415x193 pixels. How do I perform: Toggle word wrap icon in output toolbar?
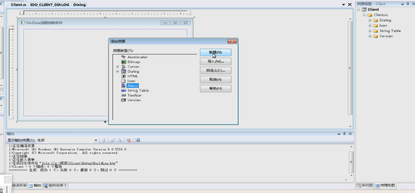coord(137,140)
